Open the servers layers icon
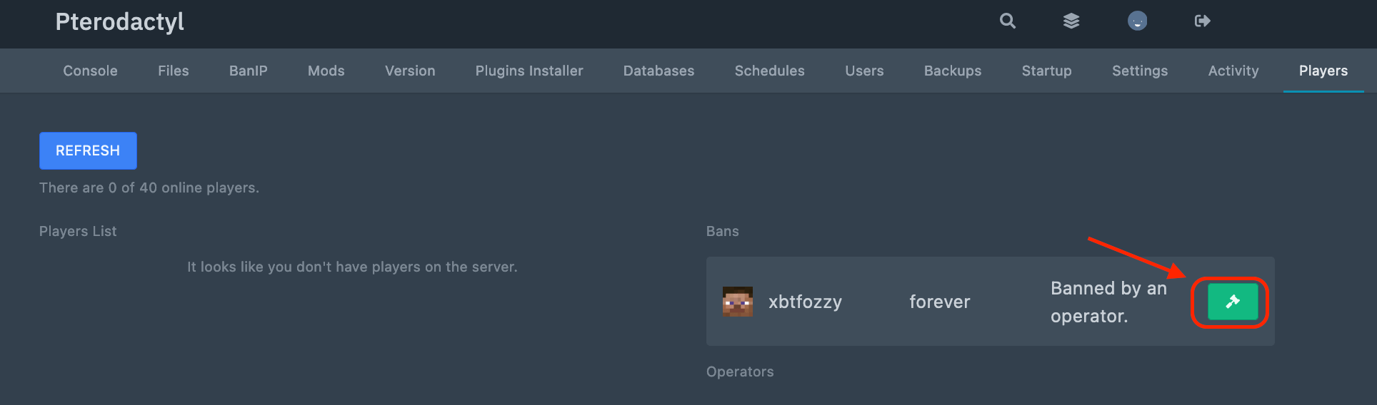 click(1071, 21)
